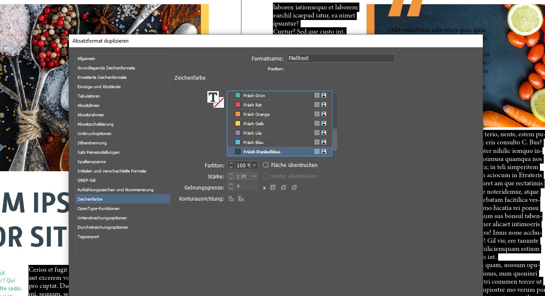545x296 pixels.
Task: Select the round join icon
Action: tap(284, 187)
